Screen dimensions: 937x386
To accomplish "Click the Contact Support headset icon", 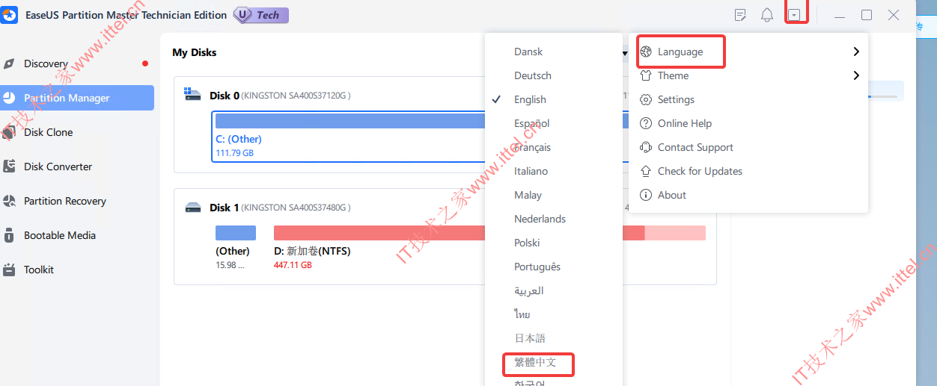I will pyautogui.click(x=646, y=147).
